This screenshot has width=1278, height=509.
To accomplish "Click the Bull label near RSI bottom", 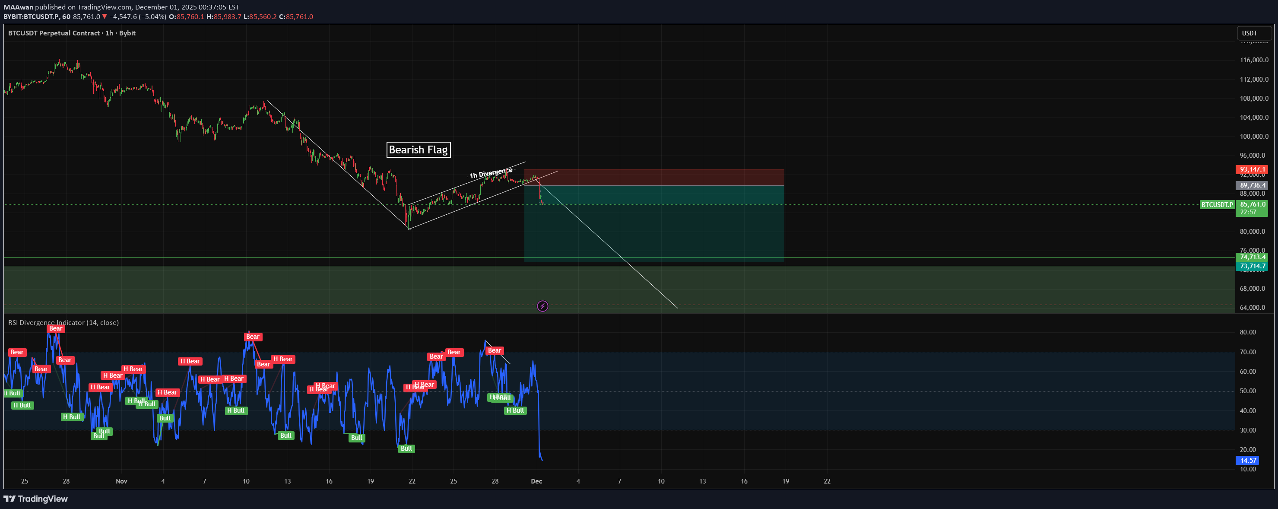I will pyautogui.click(x=406, y=449).
